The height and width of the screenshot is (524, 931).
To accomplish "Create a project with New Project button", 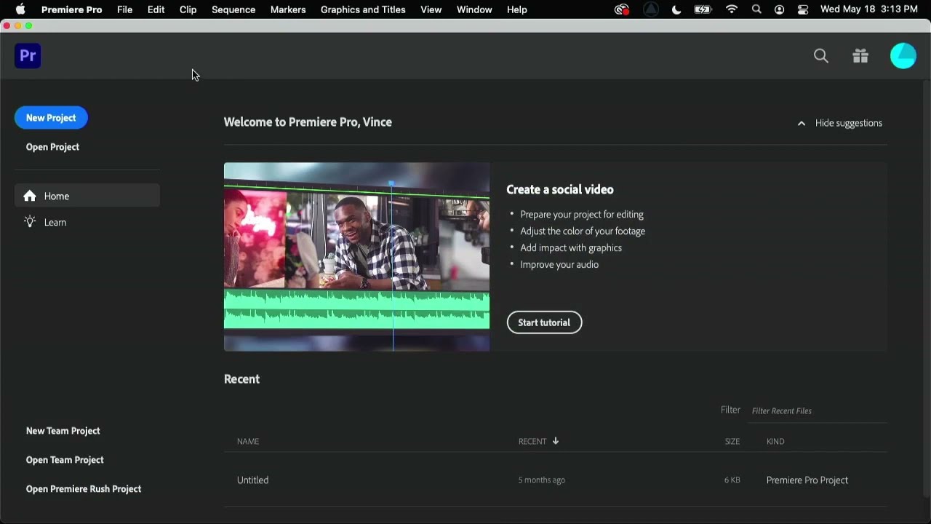I will coord(51,118).
